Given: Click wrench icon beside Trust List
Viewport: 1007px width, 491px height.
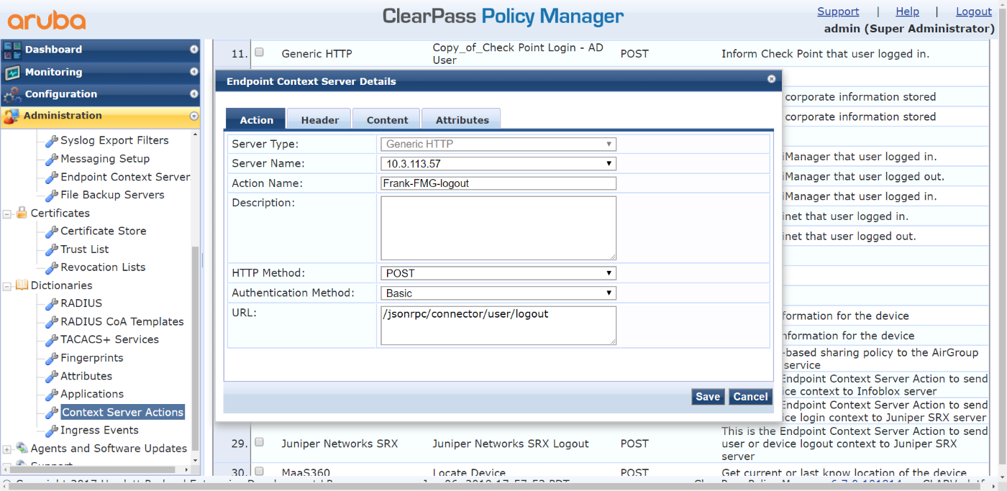Looking at the screenshot, I should click(52, 249).
